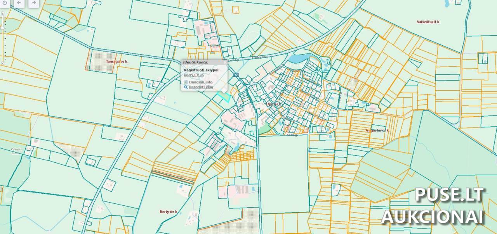497x234 pixels.
Task: Click the document icon beside Daugiau info
Action: coord(186,82)
